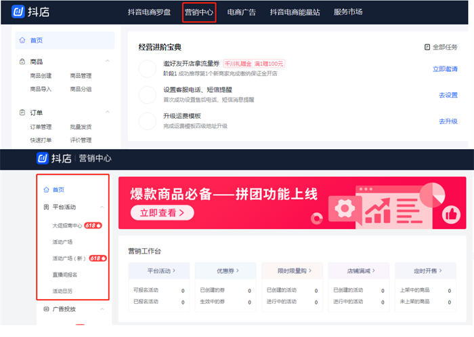
Task: Open 商品管理 in the sidebar
Action: coord(81,76)
